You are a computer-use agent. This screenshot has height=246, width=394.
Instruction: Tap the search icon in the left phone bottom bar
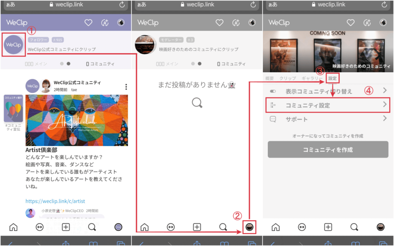coord(92,227)
